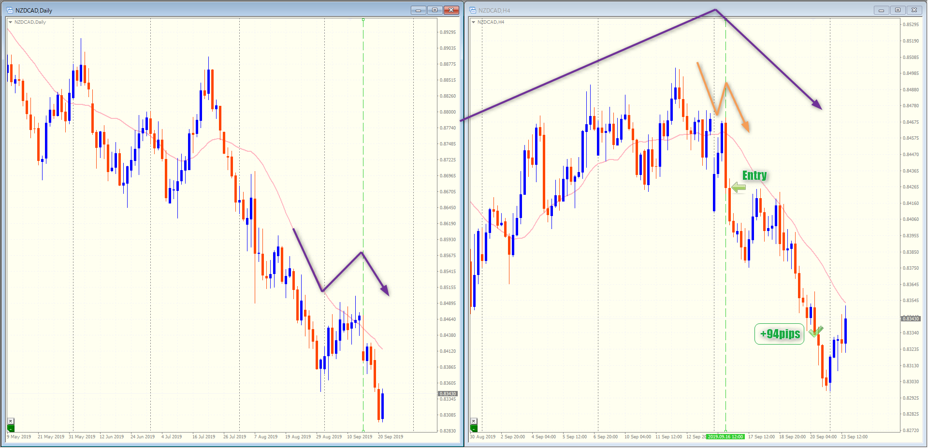The image size is (928, 448).
Task: Click the NZDCAD,H4 window title icon
Action: (x=473, y=10)
